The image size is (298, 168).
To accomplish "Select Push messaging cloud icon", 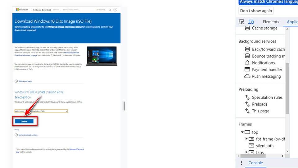I will click(x=247, y=76).
